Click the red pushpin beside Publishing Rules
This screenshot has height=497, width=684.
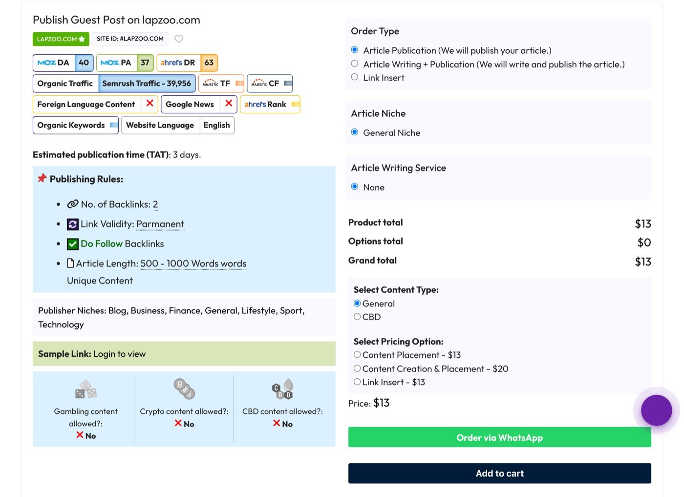pyautogui.click(x=42, y=178)
